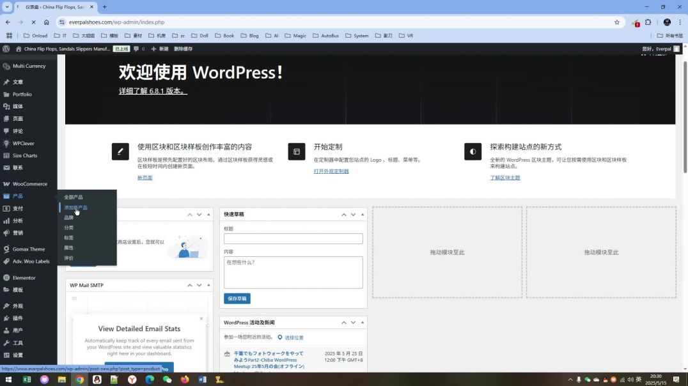Bookmark this page with the star icon
Image resolution: width=688 pixels, height=386 pixels.
tap(617, 22)
